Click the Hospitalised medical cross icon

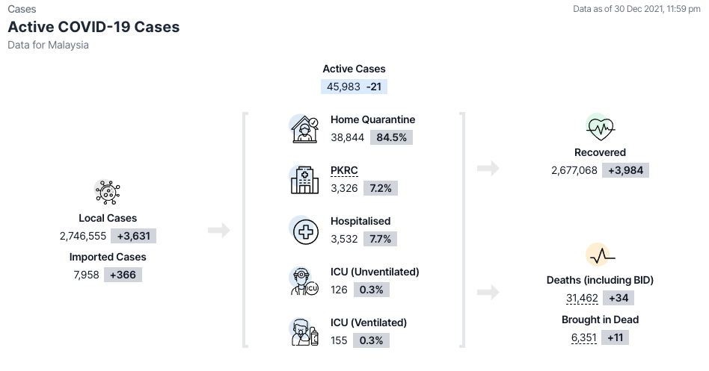click(x=304, y=231)
